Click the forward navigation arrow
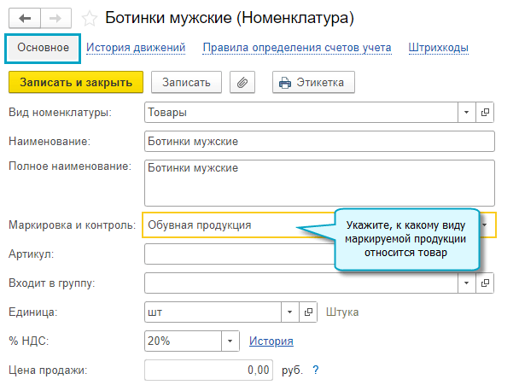Viewport: 519px width, 385px height. 55,16
